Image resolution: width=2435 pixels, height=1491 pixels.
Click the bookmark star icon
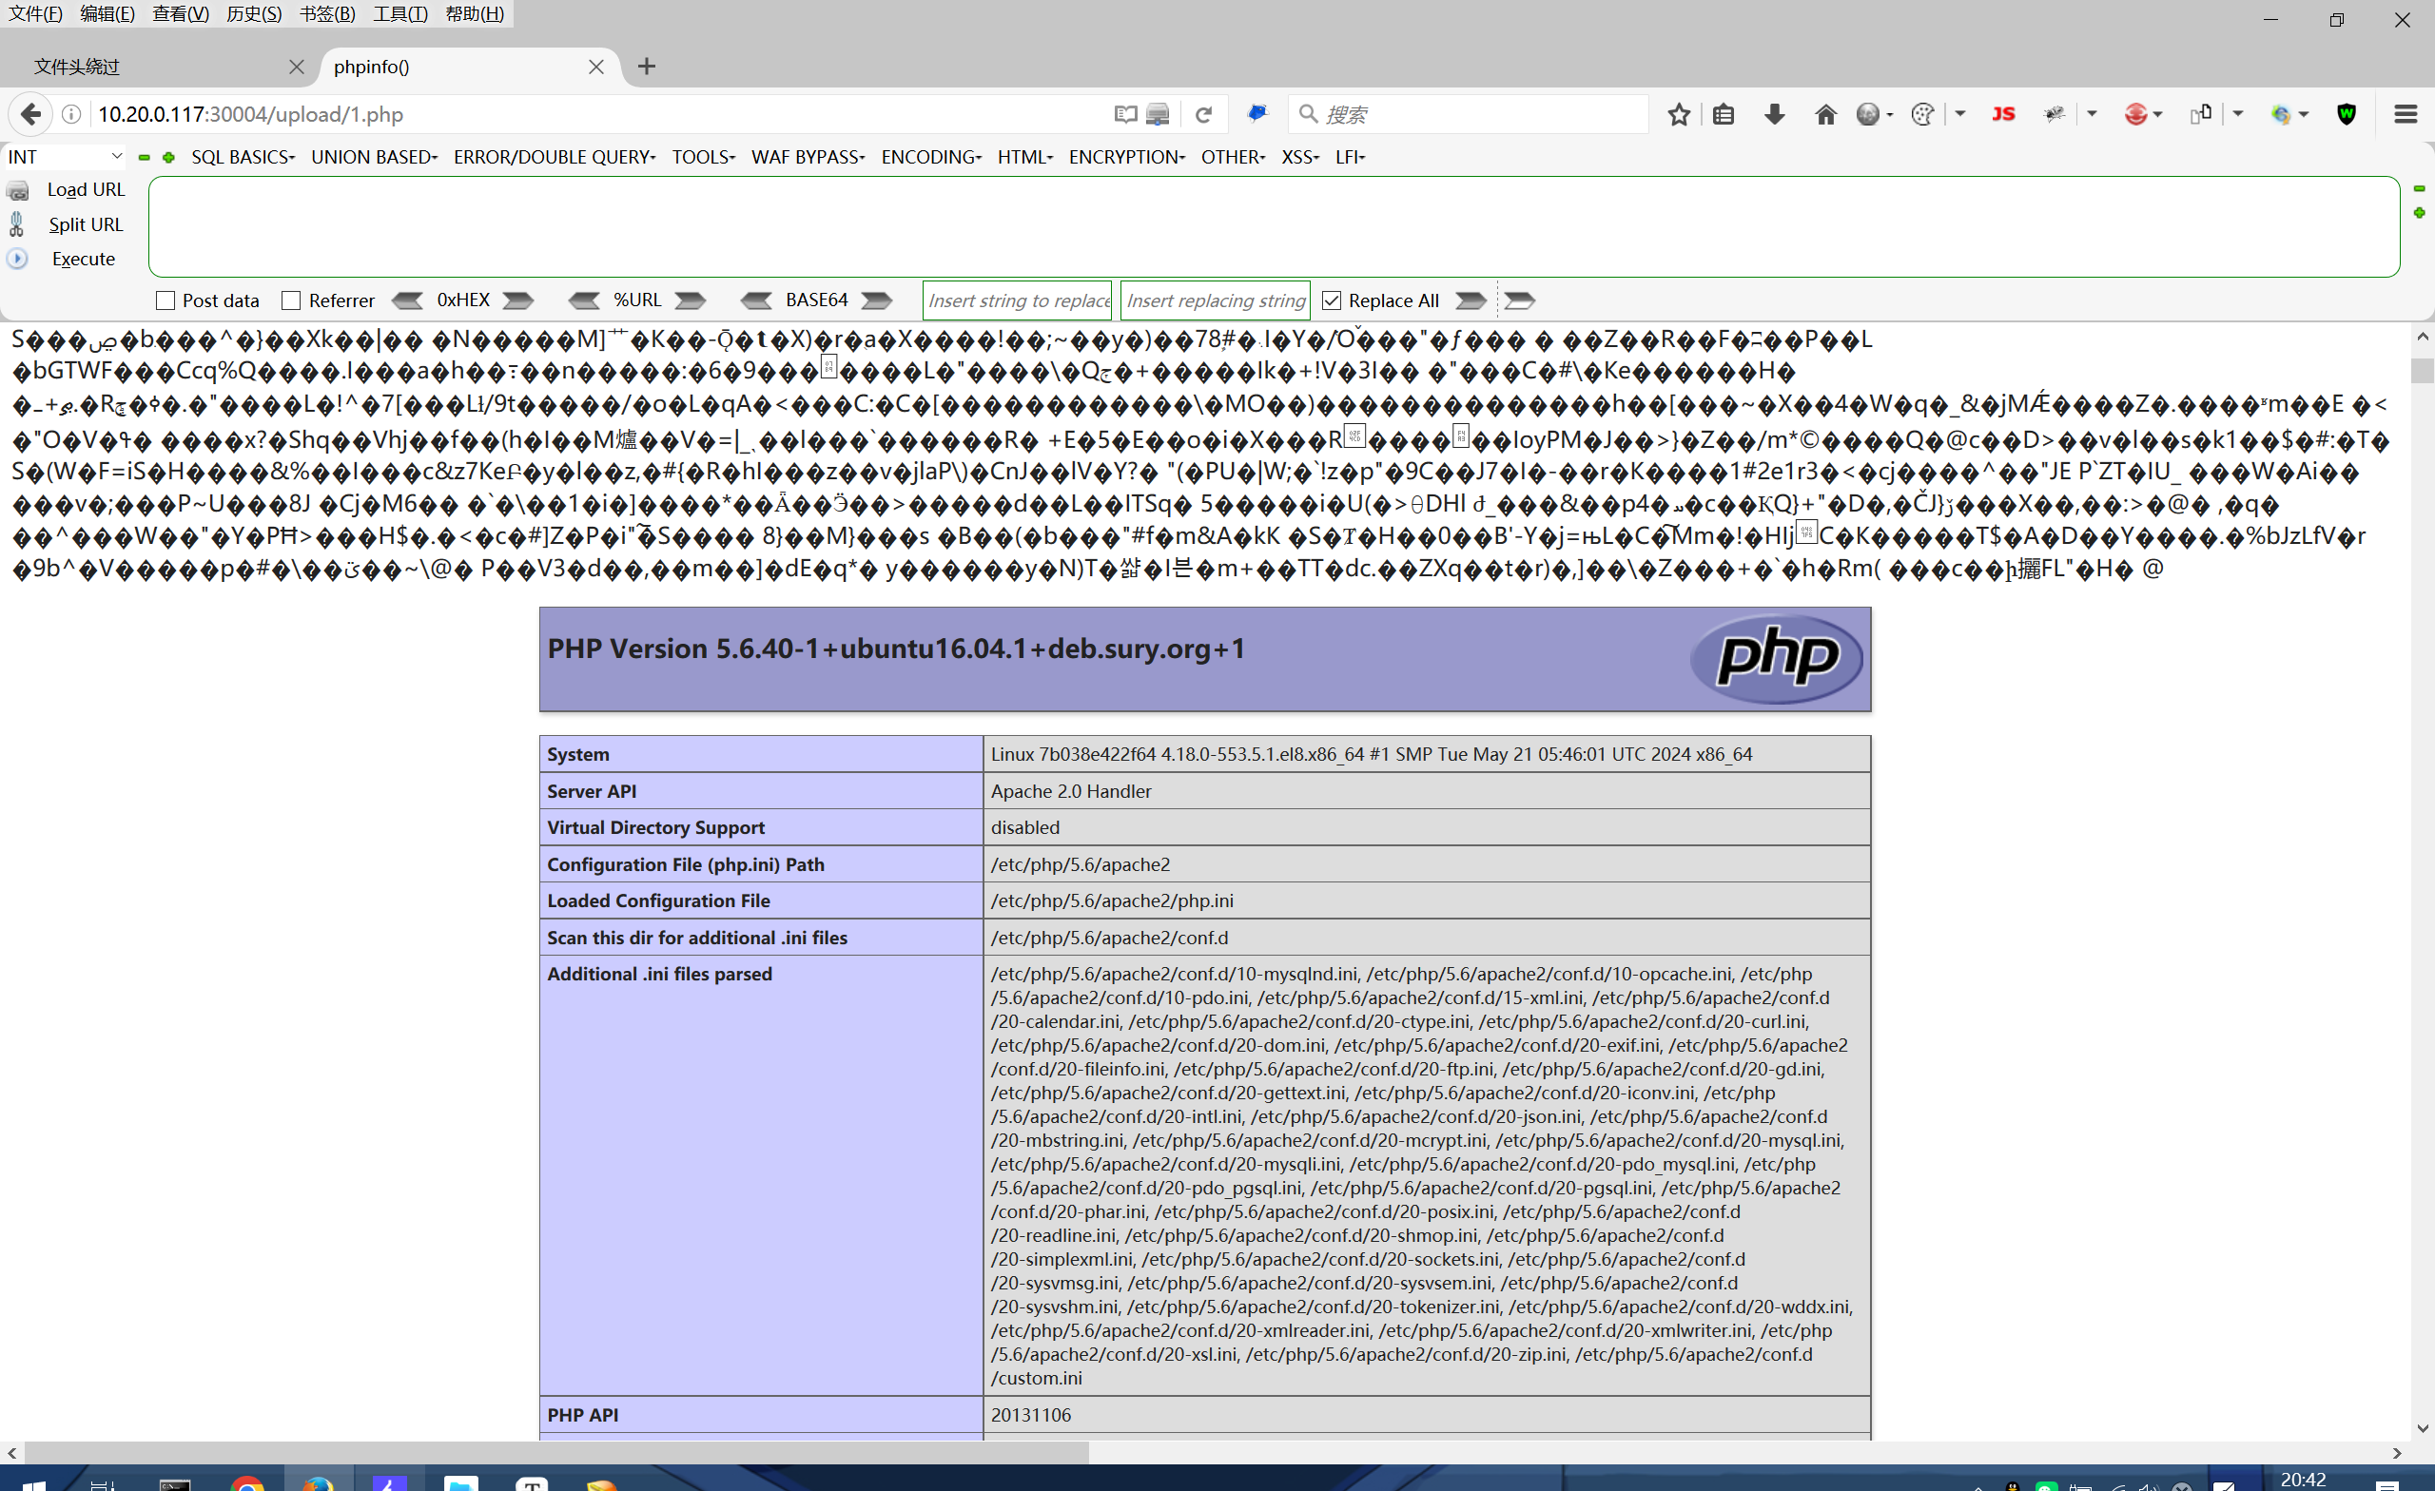coord(1678,115)
